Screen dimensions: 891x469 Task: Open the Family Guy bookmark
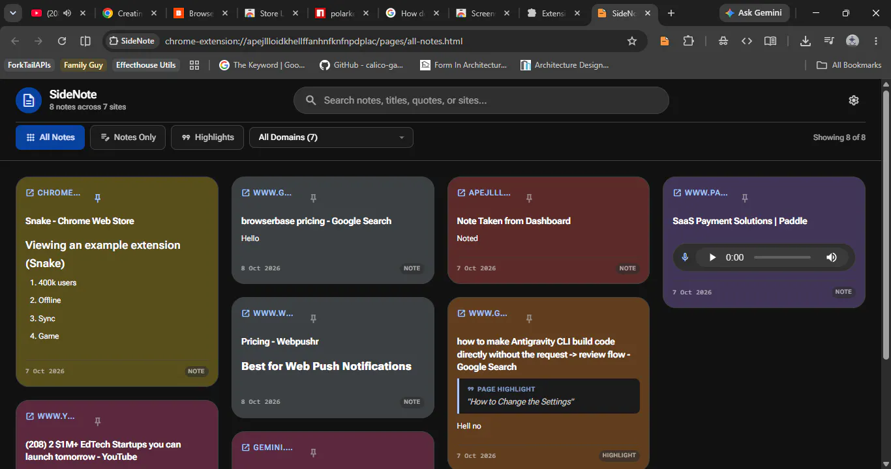83,65
